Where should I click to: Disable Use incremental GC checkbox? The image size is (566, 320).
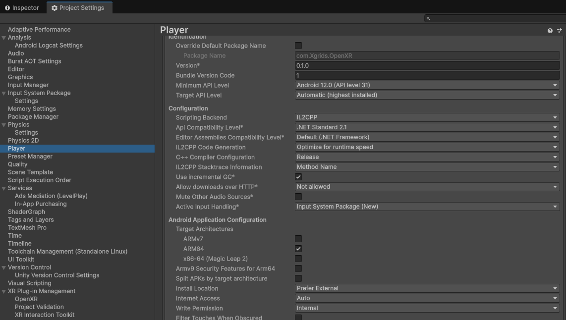pyautogui.click(x=298, y=177)
